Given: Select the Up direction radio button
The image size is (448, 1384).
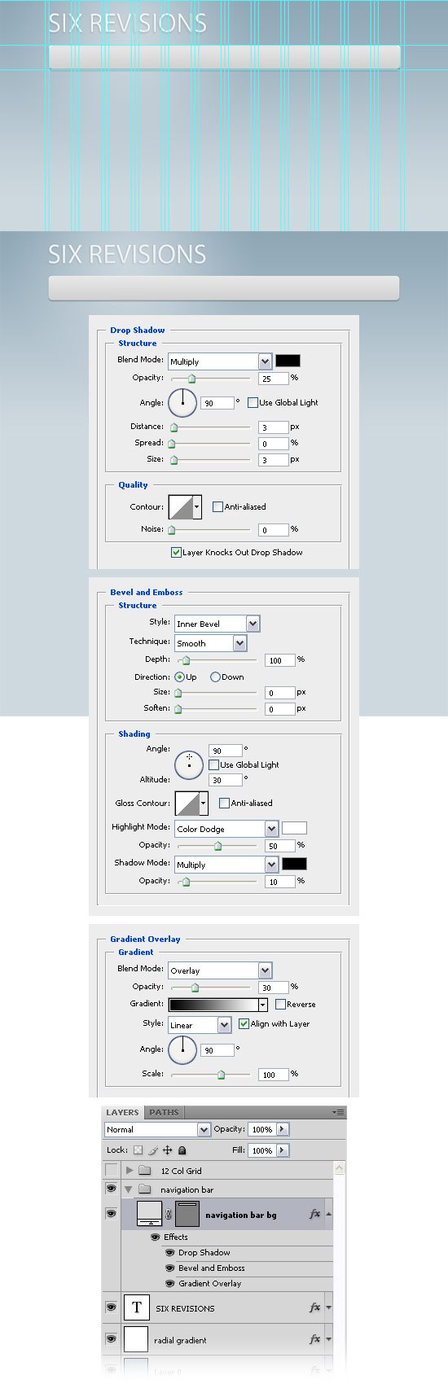Looking at the screenshot, I should (x=180, y=677).
